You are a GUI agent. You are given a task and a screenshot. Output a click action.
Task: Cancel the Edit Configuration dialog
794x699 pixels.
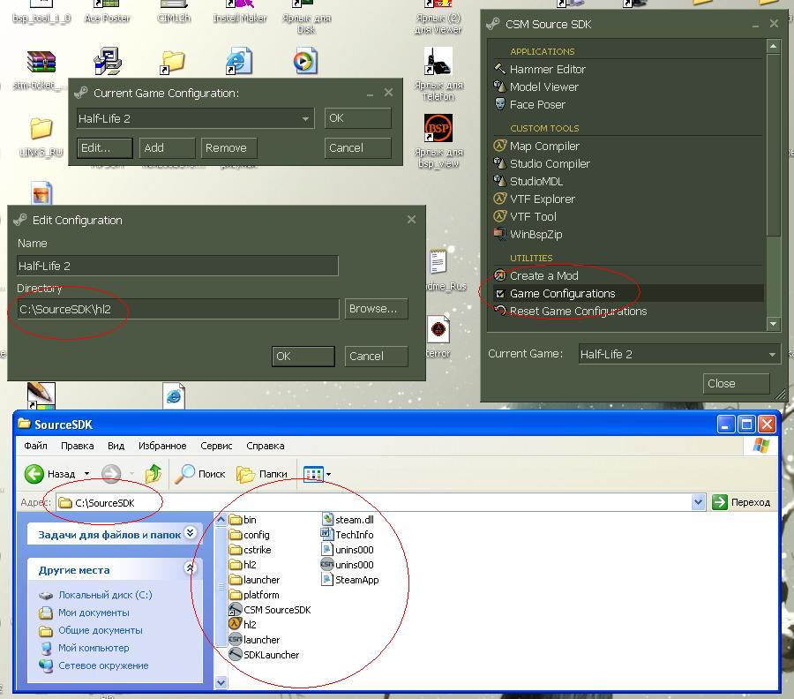click(376, 356)
